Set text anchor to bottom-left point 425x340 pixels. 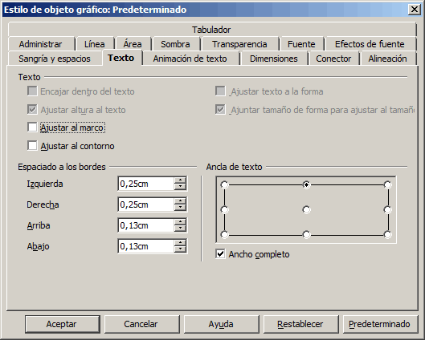click(x=224, y=234)
